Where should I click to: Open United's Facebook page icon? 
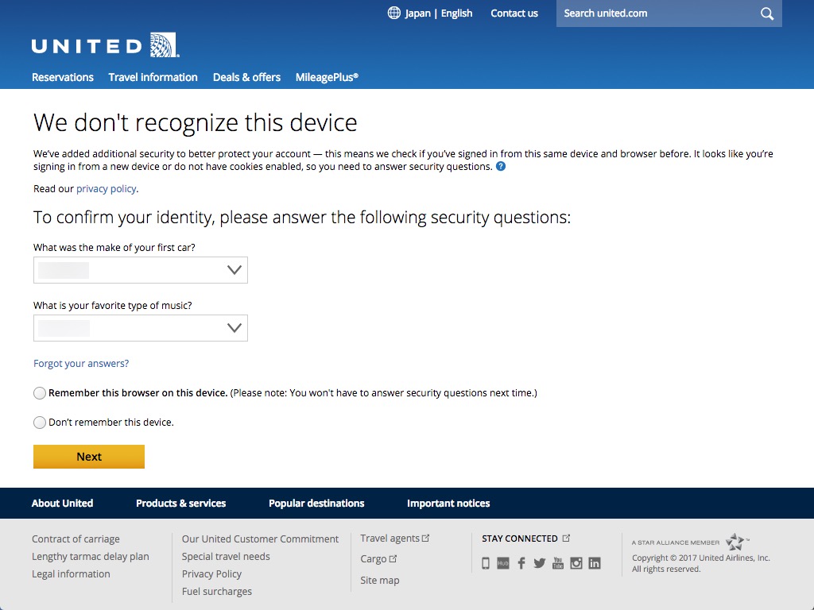tap(521, 562)
